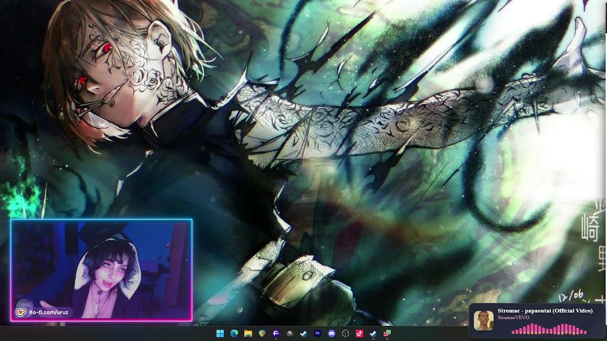Screen dimensions: 607x341
Task: Click the multicolor shield-shaped taskbar icon
Action: point(262,333)
